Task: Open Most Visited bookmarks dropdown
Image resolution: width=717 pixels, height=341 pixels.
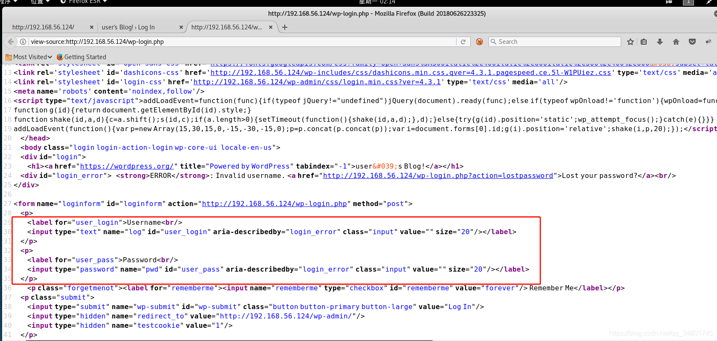Action: click(x=29, y=57)
